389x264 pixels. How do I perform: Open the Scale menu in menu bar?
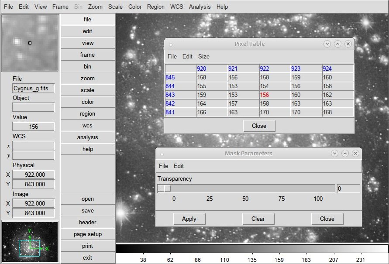pos(115,7)
